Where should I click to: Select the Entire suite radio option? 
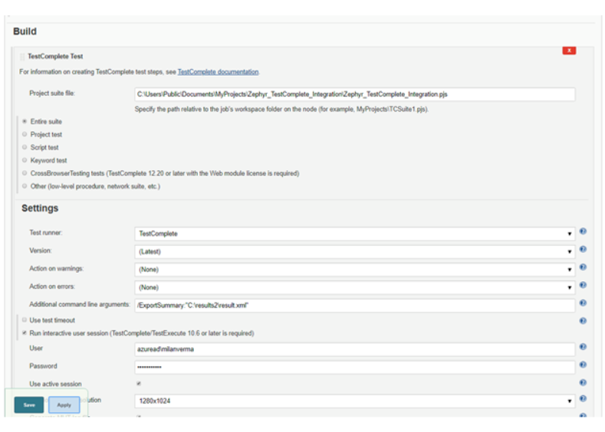[x=25, y=122]
